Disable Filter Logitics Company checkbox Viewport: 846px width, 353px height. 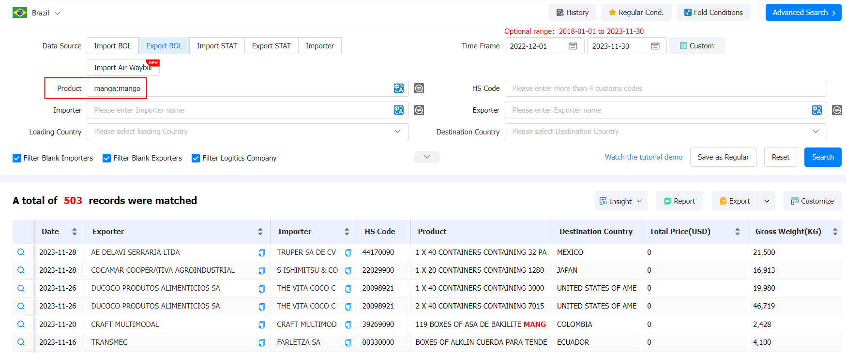pos(196,158)
